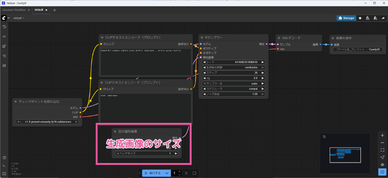
Task: Open the queue history sidebar icon
Action: (x=4, y=27)
